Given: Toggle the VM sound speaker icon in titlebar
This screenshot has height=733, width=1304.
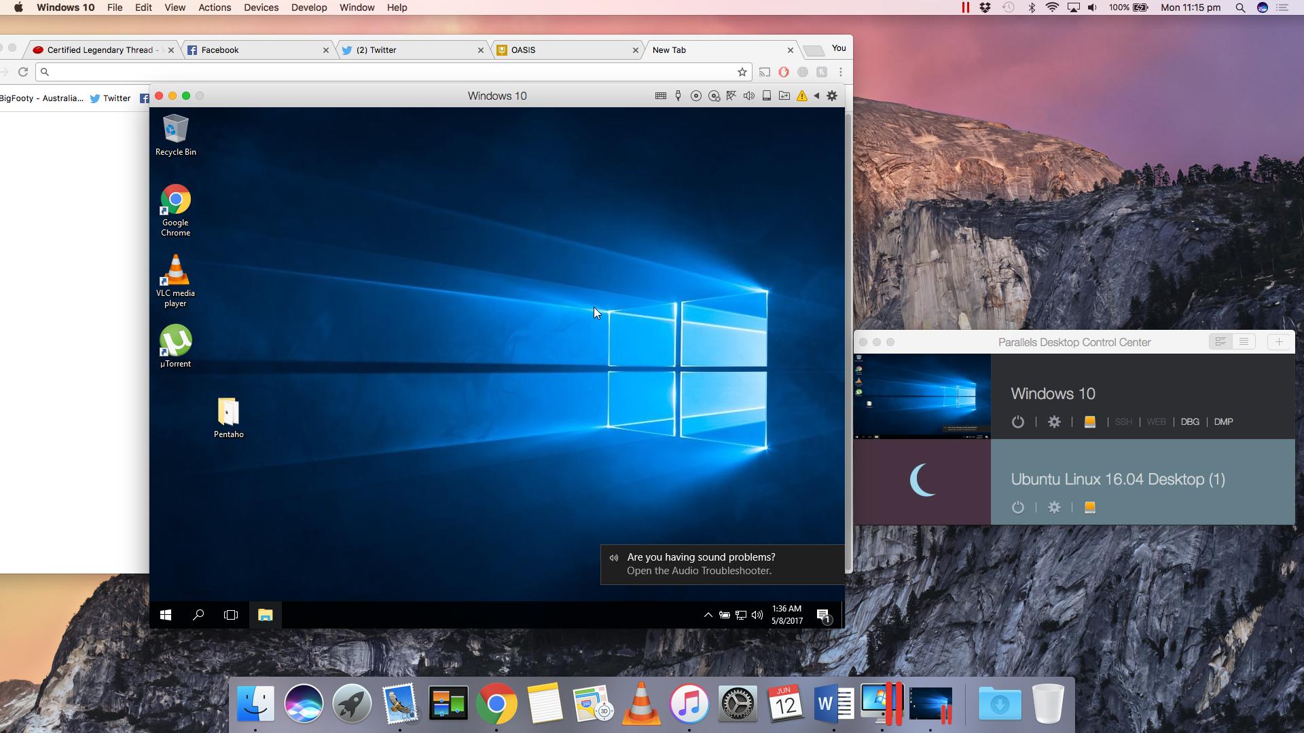Looking at the screenshot, I should (748, 96).
